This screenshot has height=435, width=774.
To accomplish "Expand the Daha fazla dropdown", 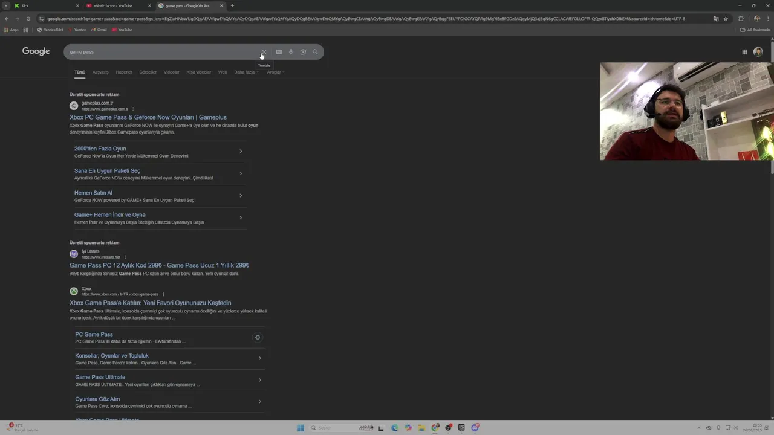I will 246,72.
